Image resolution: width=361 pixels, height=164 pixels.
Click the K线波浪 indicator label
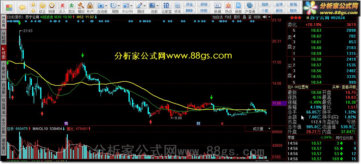pyautogui.click(x=47, y=17)
